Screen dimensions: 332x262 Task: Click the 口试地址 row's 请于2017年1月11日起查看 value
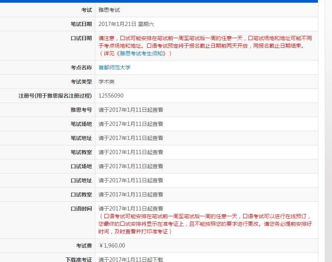pyautogui.click(x=131, y=180)
